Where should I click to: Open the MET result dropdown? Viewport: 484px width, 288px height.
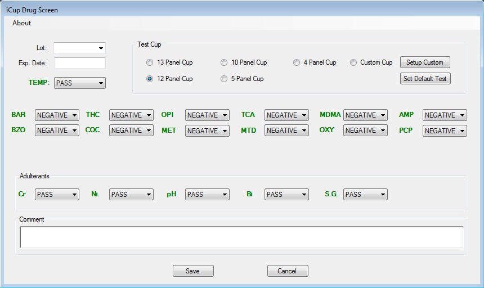point(207,130)
